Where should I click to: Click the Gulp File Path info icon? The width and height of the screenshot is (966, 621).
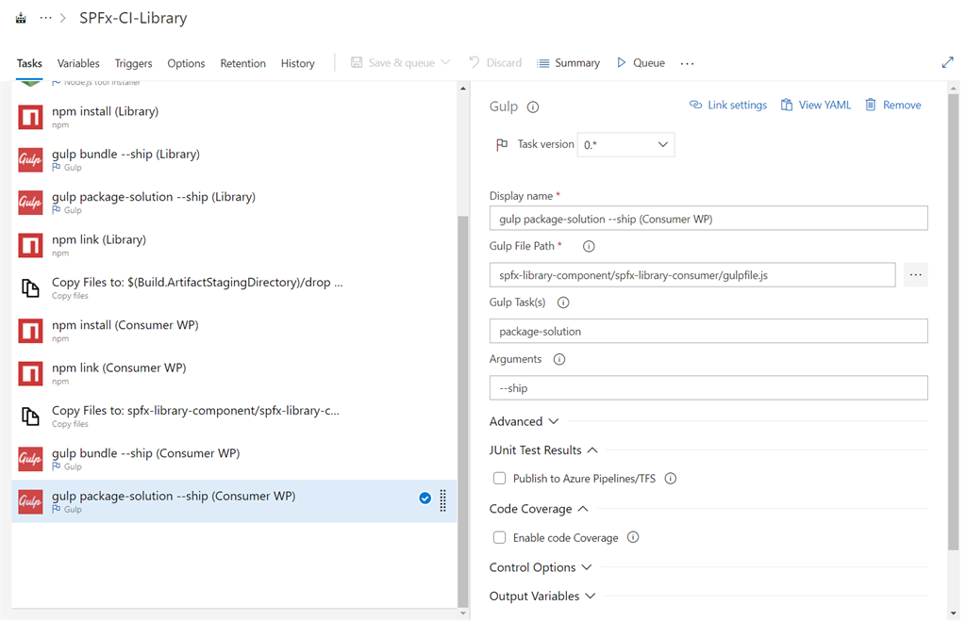tap(589, 247)
